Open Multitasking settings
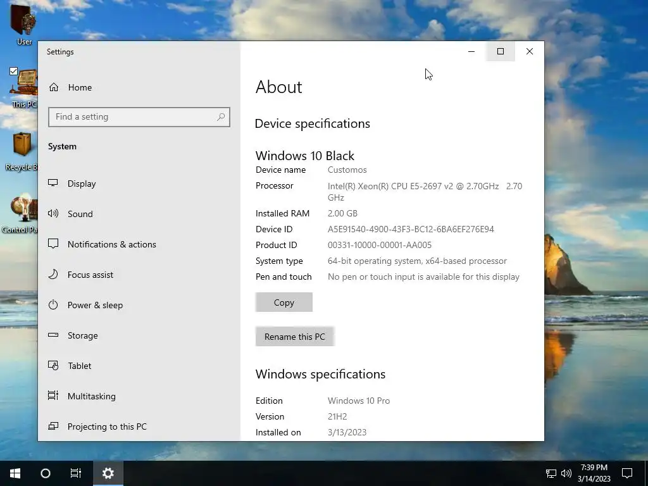The width and height of the screenshot is (648, 486). pyautogui.click(x=139, y=396)
